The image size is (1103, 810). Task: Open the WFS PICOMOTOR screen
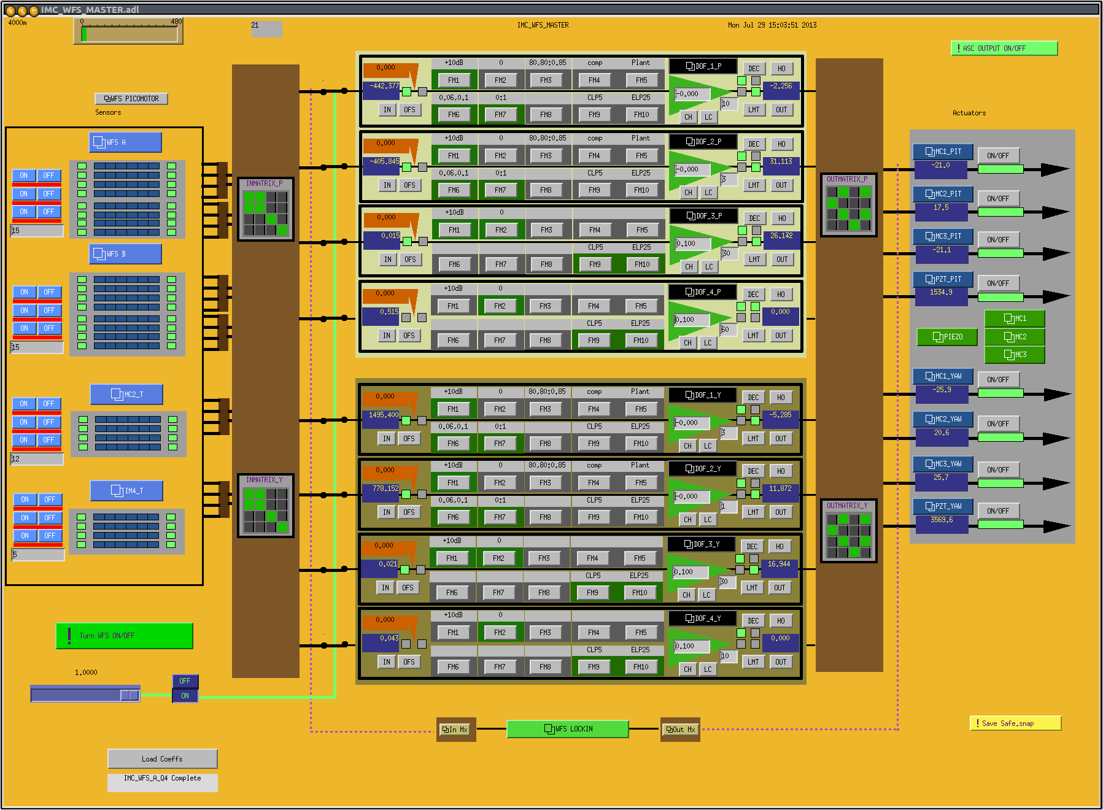pos(131,99)
